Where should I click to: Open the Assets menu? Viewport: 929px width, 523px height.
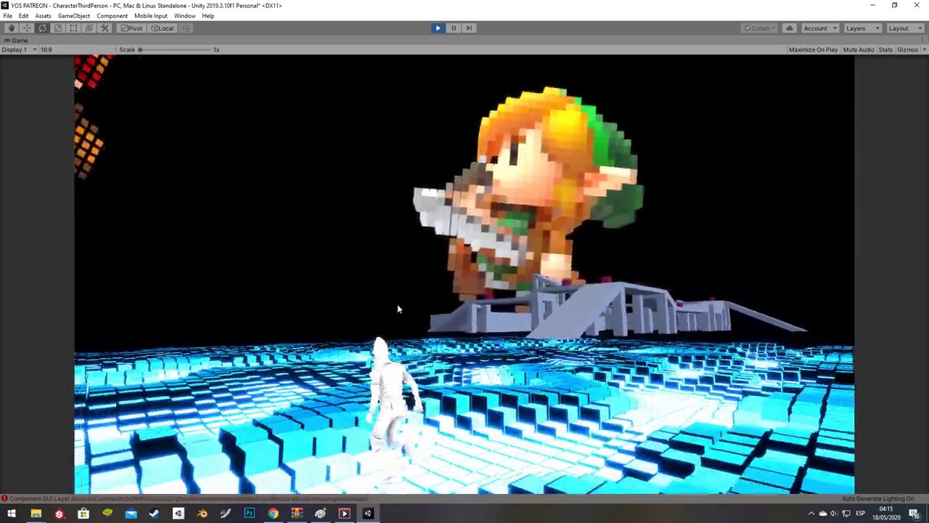click(43, 16)
